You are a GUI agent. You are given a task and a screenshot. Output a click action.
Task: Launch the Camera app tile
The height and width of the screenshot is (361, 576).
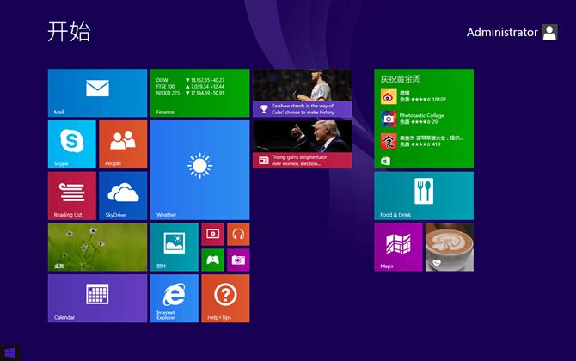pos(238,260)
